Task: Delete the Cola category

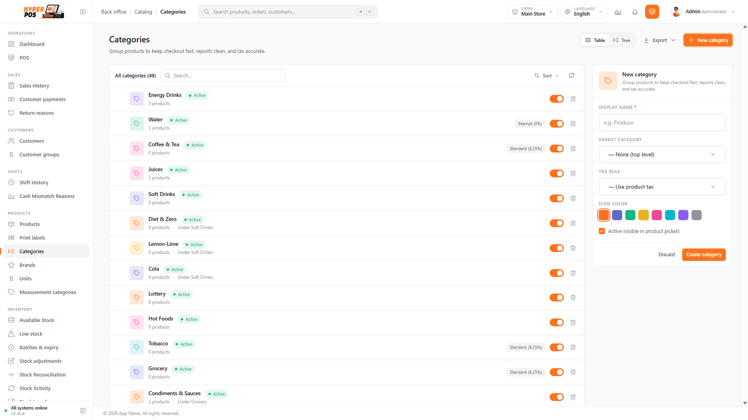Action: 573,273
